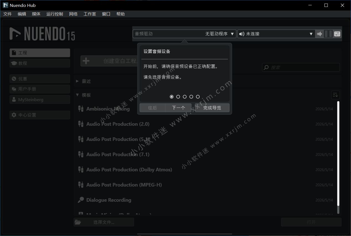This screenshot has height=236, width=351.
Task: Click the audio waveform icon in top bar
Action: (x=319, y=34)
